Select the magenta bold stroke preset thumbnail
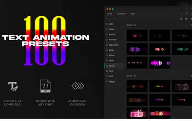This screenshot has height=121, width=192. 160,63
